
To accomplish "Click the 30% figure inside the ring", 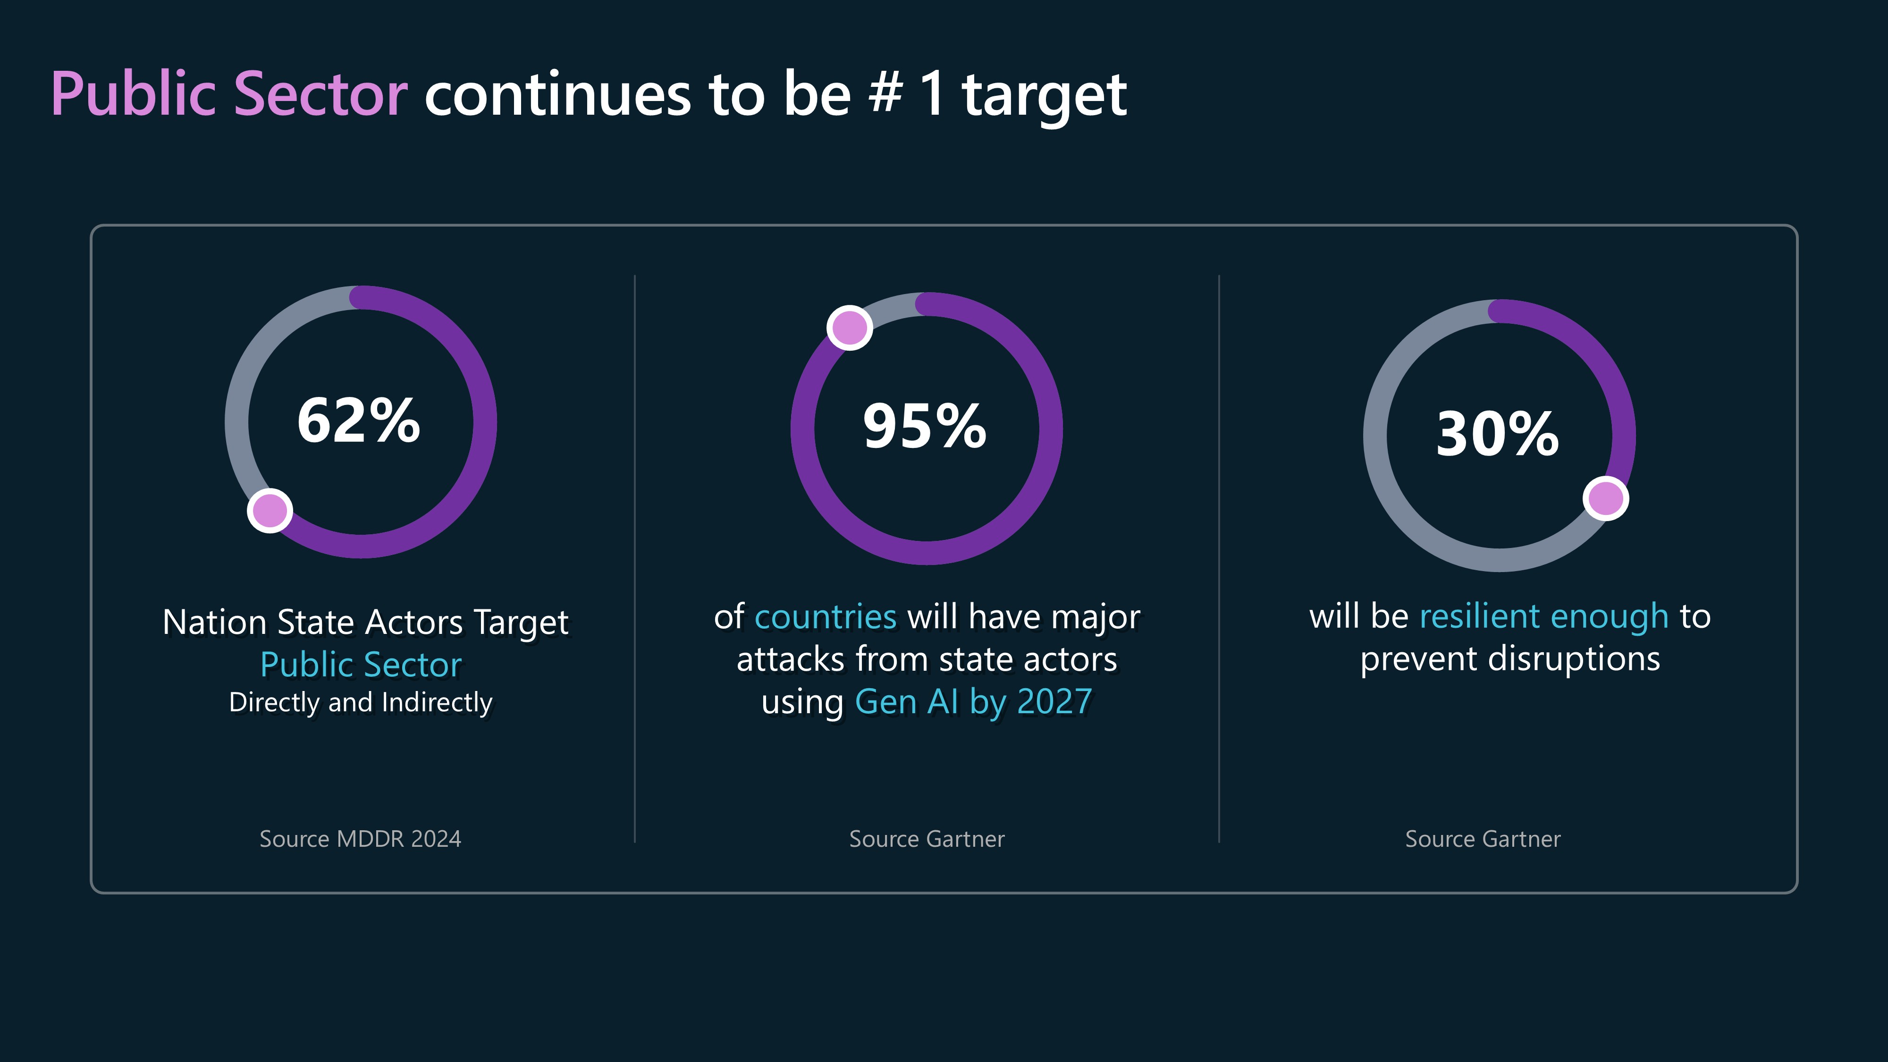I will (x=1497, y=434).
